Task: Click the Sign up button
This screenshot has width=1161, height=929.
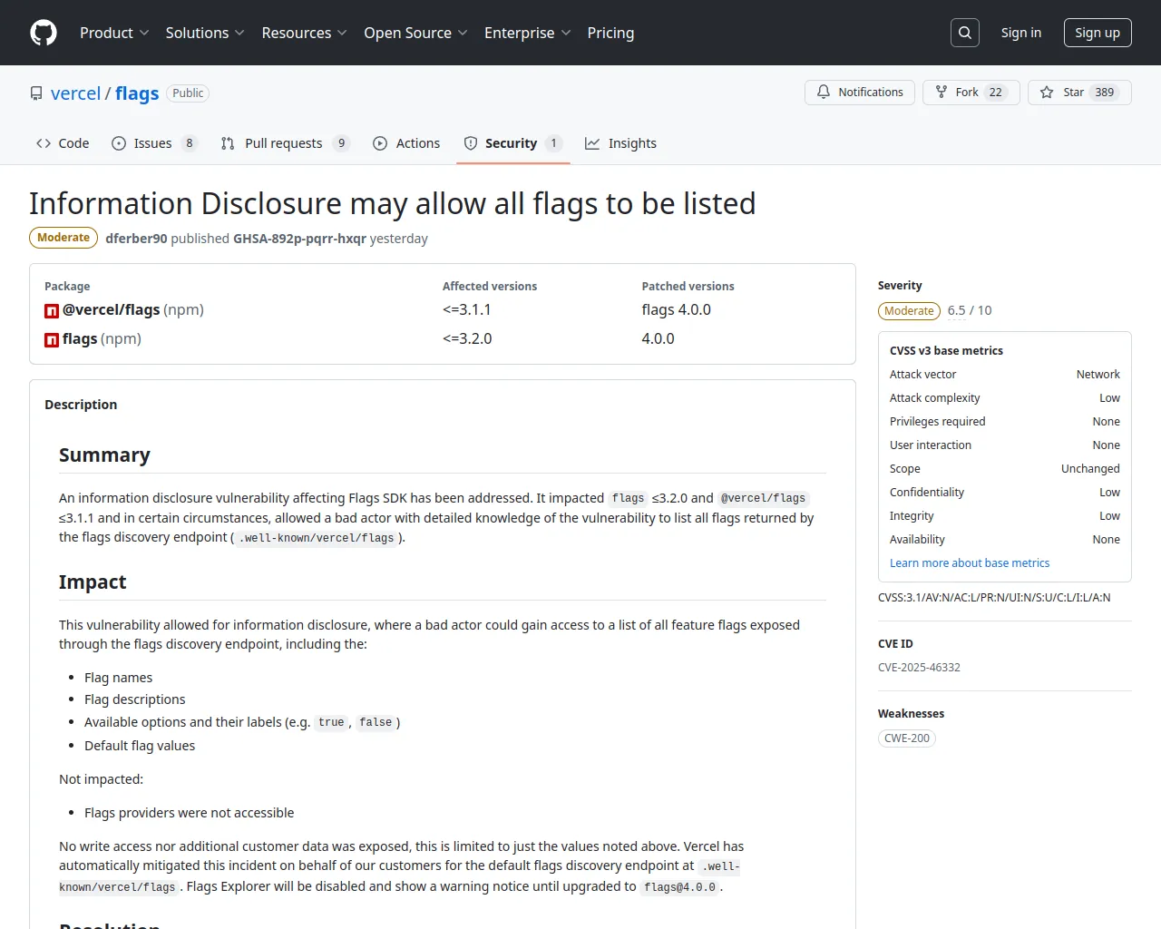Action: (x=1098, y=33)
